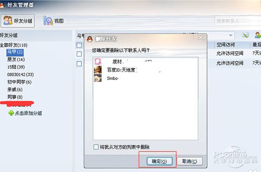Click the add friend person icon
This screenshot has width=261, height=172.
click(x=258, y=35)
